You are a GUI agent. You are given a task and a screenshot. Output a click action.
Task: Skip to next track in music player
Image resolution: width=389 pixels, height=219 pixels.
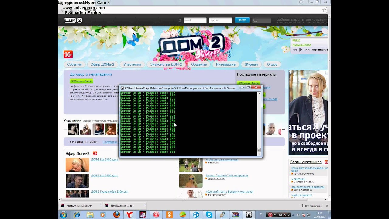pos(308,50)
